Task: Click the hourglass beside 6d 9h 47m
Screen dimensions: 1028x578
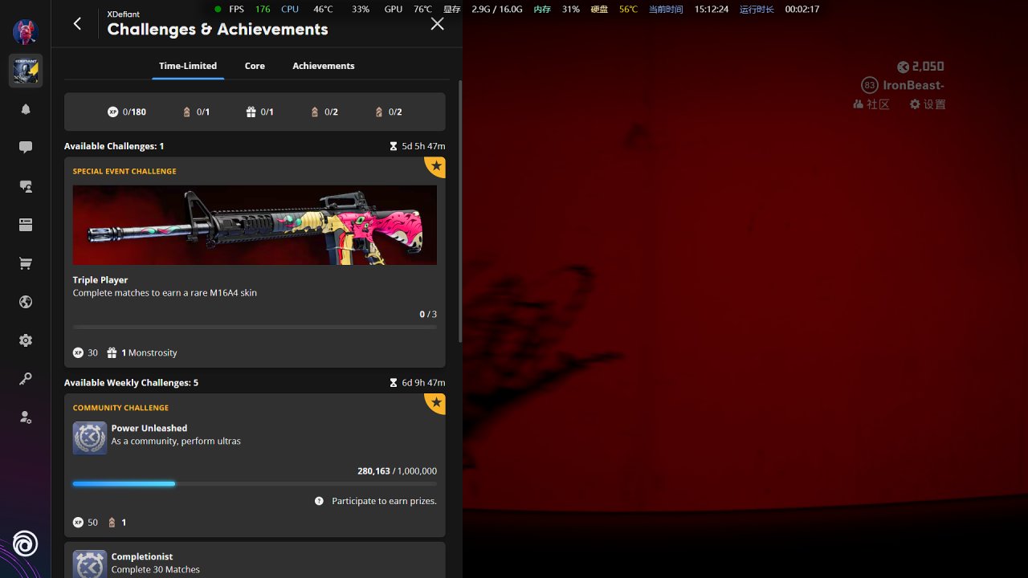Action: pyautogui.click(x=394, y=383)
